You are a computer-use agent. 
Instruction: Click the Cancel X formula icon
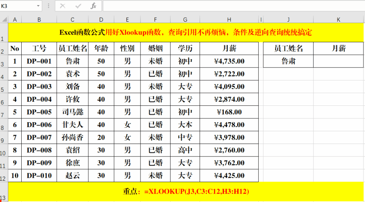click(x=63, y=6)
